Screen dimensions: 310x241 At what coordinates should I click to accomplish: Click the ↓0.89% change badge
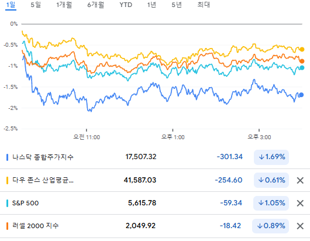270,226
